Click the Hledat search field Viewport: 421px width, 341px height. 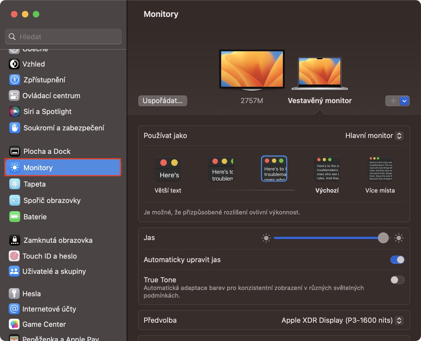click(x=63, y=37)
